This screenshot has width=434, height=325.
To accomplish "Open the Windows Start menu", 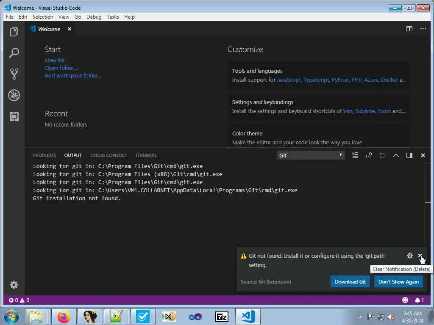I will point(11,317).
